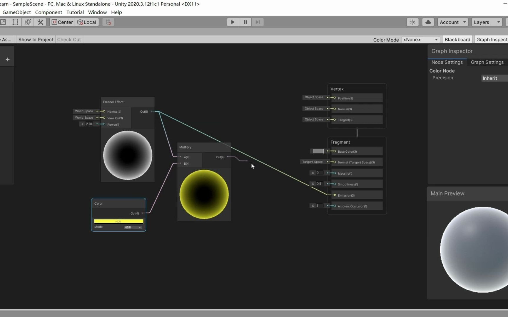Pause play mode with the pause button
Screen dimensions: 508x317
(x=245, y=22)
